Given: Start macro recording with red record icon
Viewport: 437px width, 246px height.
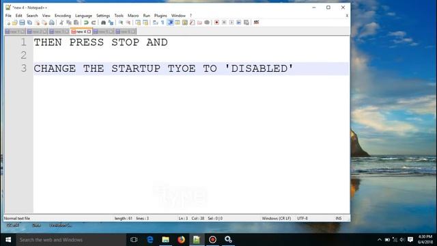Looking at the screenshot, I should [216, 23].
